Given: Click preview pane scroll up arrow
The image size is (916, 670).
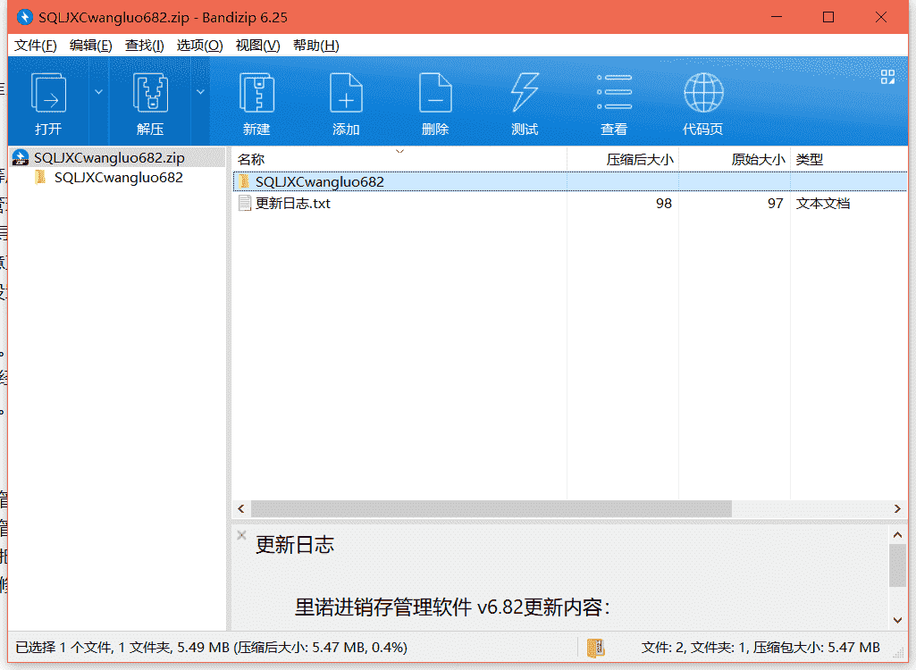Looking at the screenshot, I should tap(897, 534).
